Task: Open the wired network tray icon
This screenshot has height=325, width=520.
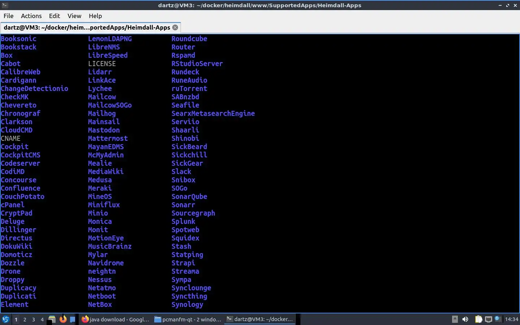Action: (489, 319)
